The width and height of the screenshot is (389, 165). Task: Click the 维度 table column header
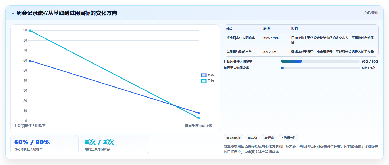(230, 29)
